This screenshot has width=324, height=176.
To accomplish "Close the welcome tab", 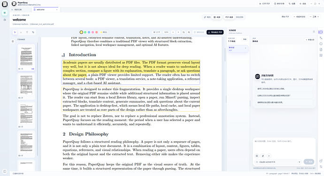I will click(x=57, y=9).
